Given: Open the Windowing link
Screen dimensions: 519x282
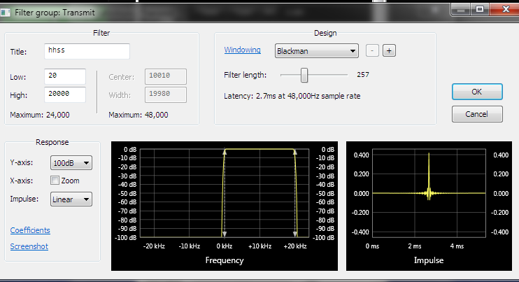Looking at the screenshot, I should (x=242, y=50).
